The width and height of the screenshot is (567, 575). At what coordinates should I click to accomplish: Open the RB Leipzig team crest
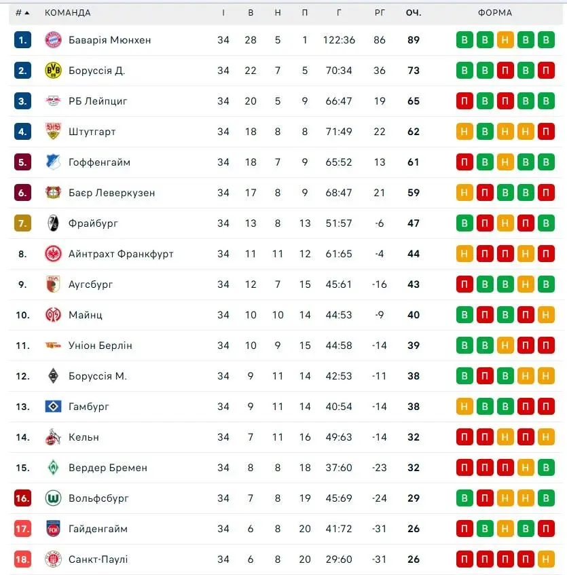point(53,101)
